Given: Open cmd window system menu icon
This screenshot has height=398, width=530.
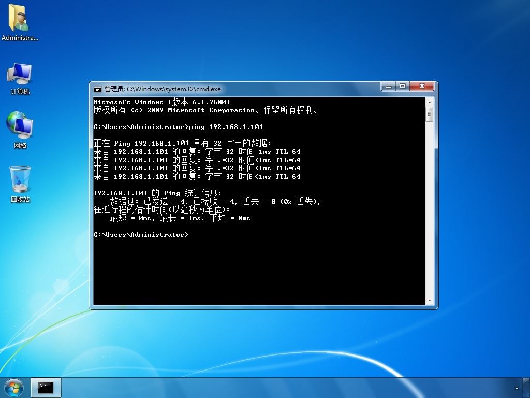Looking at the screenshot, I should pyautogui.click(x=98, y=89).
